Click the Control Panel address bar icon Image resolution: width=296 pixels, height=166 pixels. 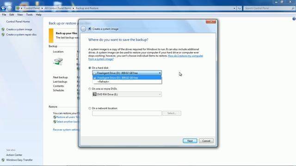[18, 8]
